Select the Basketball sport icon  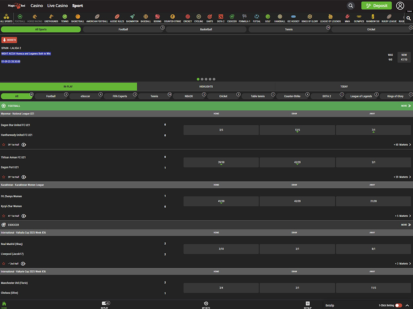point(78,18)
